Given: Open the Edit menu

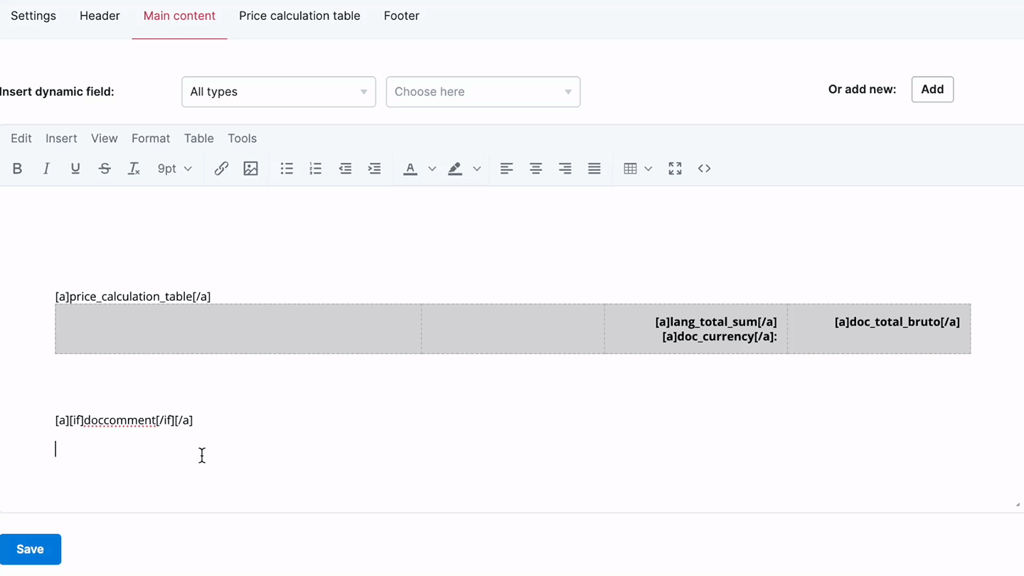Looking at the screenshot, I should [21, 139].
